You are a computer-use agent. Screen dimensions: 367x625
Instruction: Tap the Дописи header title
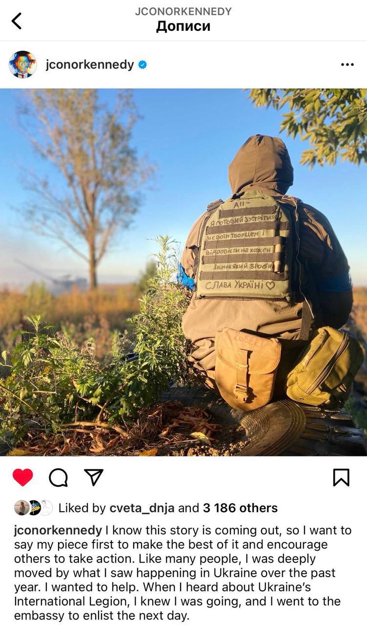[183, 26]
